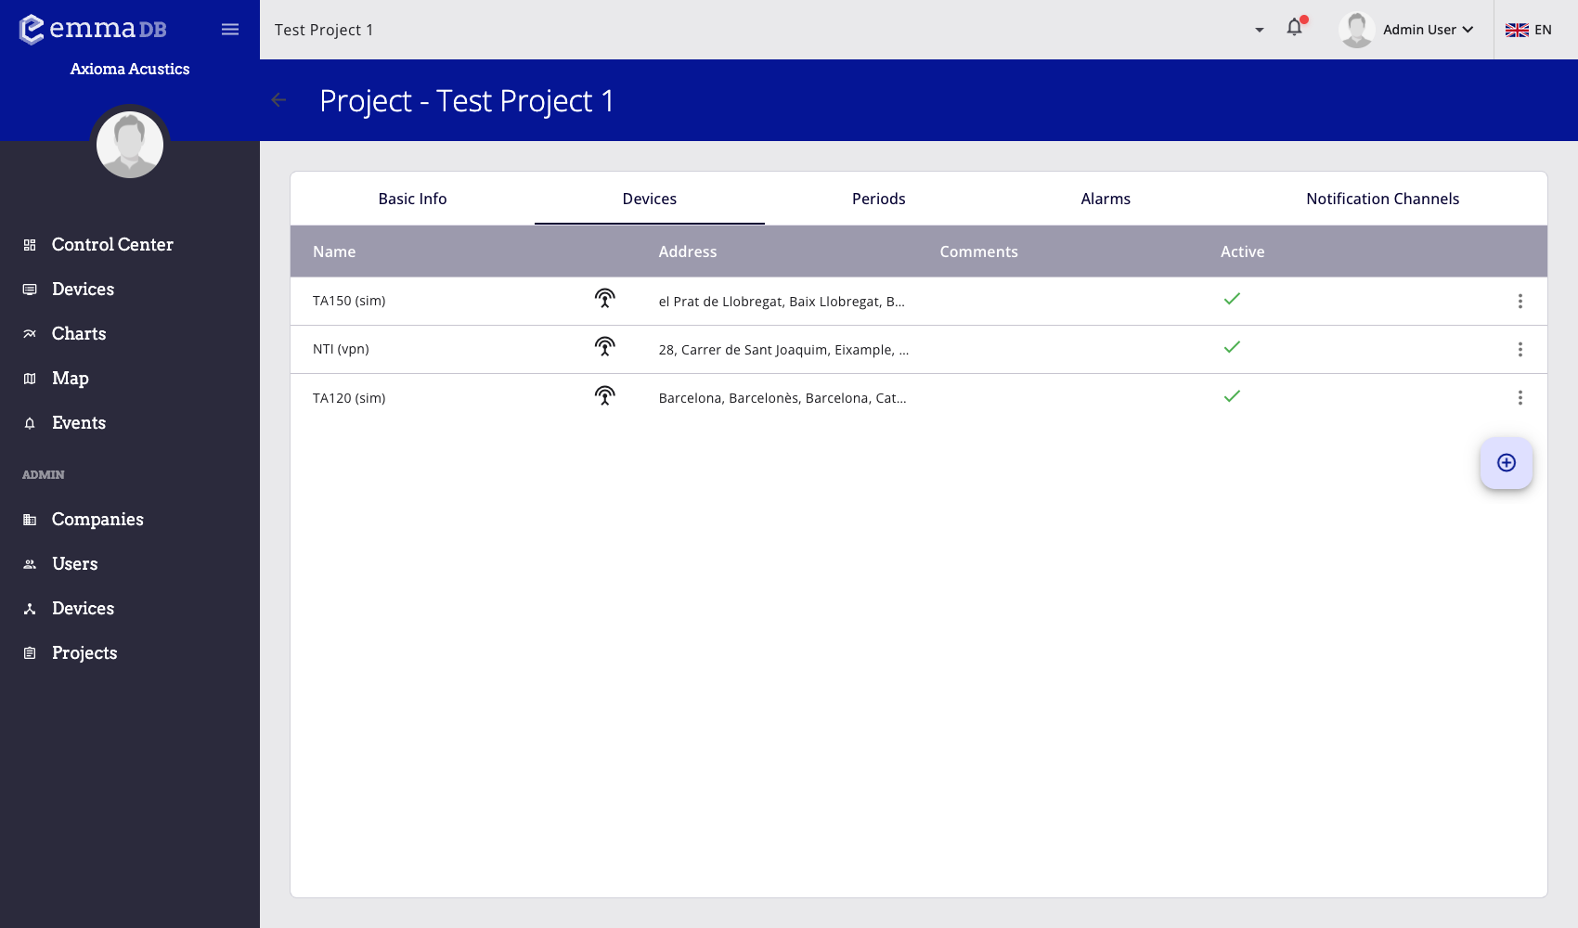The image size is (1578, 928).
Task: Click the antenna icon for TA150 (sim)
Action: [x=604, y=299]
